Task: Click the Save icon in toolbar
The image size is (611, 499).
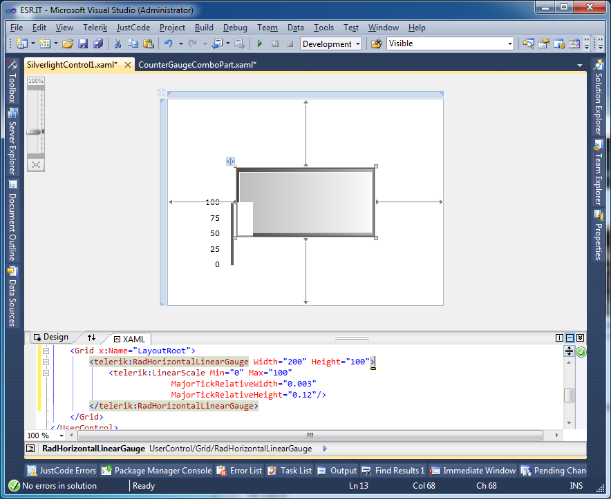Action: click(83, 43)
